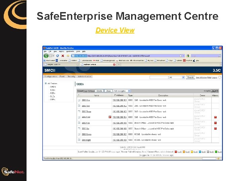Screen dimensions: 242x181
Task: Close the SafeNet SMCII browser tab
Action: point(114,64)
